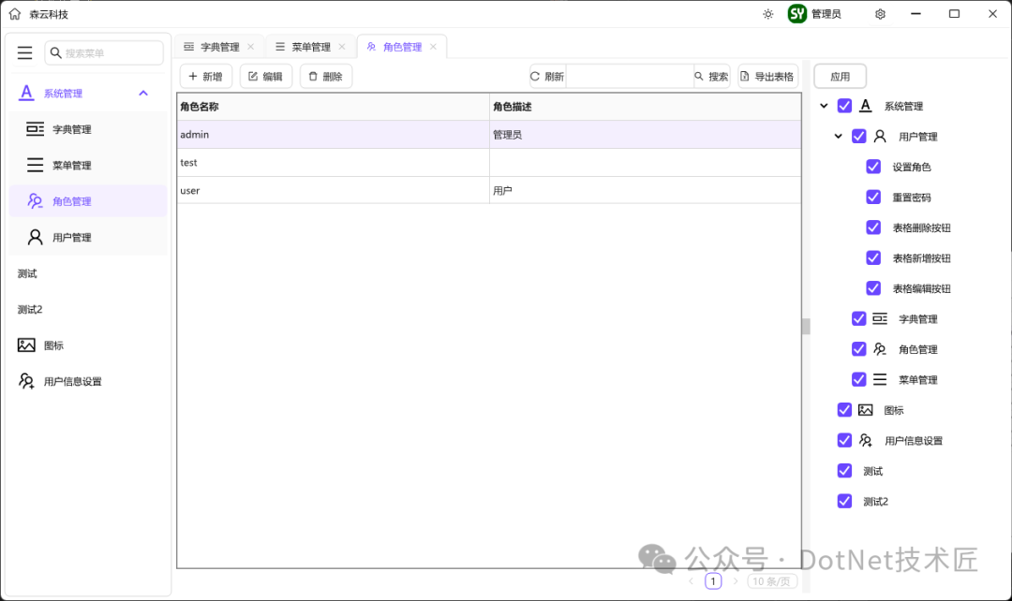
Task: Uncheck the 设置角色 checkbox
Action: (x=873, y=167)
